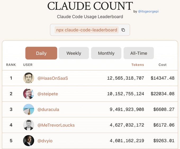180x149 pixels.
Task: Open the @dvyio username link
Action: tap(45, 141)
